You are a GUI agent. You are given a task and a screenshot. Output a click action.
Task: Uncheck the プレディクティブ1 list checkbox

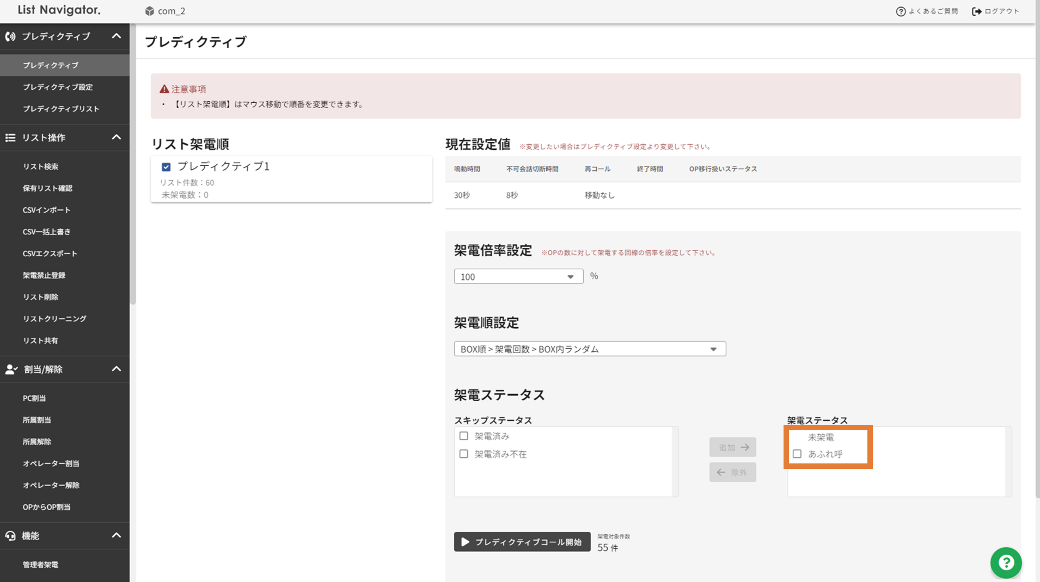pos(166,167)
